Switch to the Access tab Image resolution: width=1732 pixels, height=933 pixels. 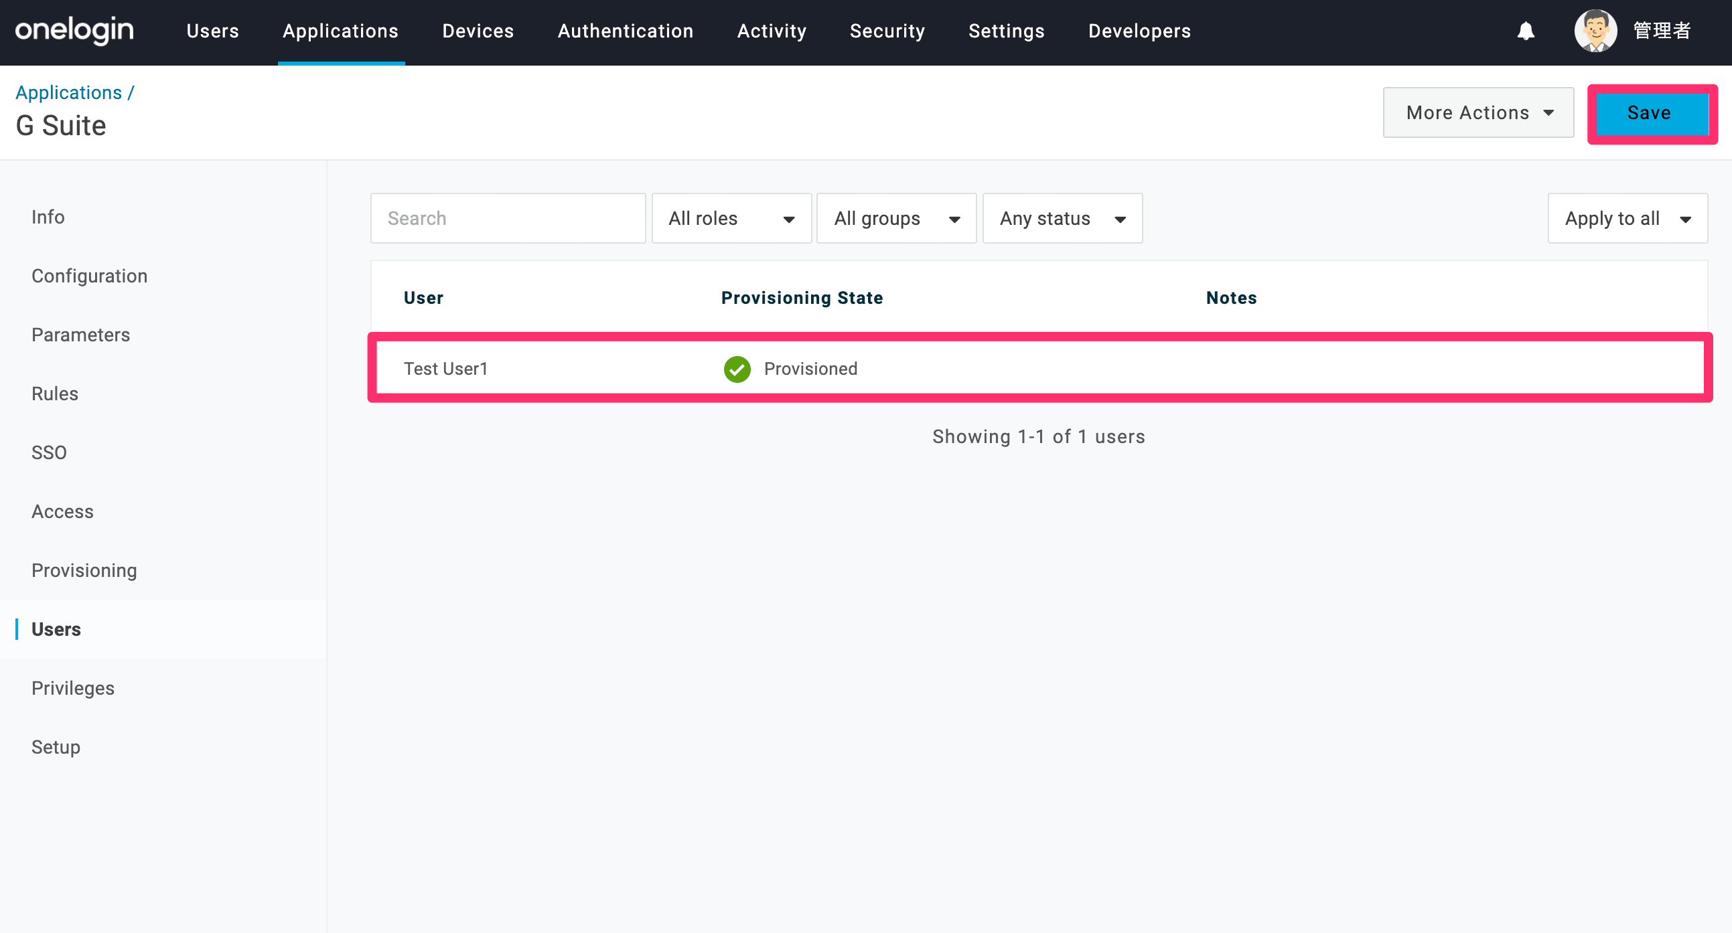pyautogui.click(x=62, y=512)
